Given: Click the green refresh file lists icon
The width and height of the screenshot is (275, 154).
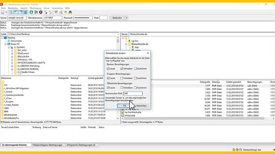Looking at the screenshot, I should click(x=31, y=12).
